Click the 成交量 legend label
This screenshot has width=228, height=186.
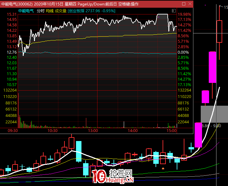tap(61, 11)
